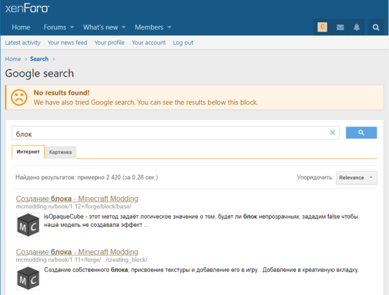Select the Интернет tab
389x295 pixels.
pos(28,152)
